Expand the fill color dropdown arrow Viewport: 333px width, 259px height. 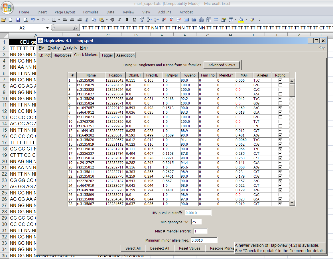tap(246, 20)
